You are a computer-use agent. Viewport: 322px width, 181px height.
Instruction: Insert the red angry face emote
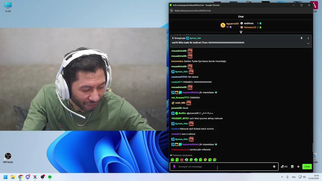(x=182, y=160)
